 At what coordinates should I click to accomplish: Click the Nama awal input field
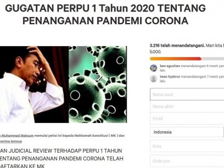tap(187, 94)
